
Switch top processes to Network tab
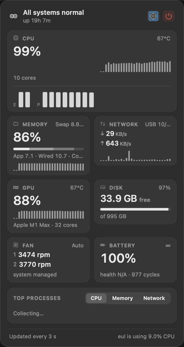coord(154,298)
